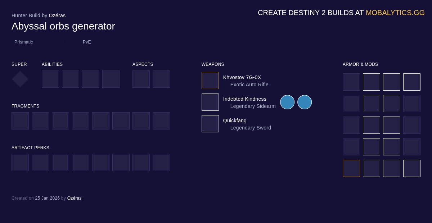This screenshot has width=432, height=223.
Task: Click the author name Ozéras at the top
Action: 57,15
